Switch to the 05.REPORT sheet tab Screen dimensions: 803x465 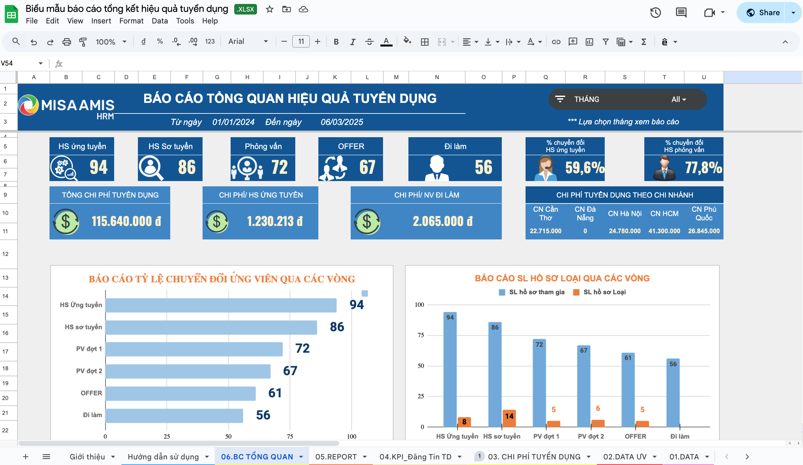(x=336, y=457)
